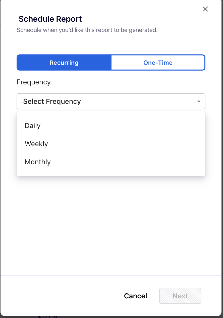Switch to the Recurring tab
Viewport: 223px width, 318px height.
64,62
